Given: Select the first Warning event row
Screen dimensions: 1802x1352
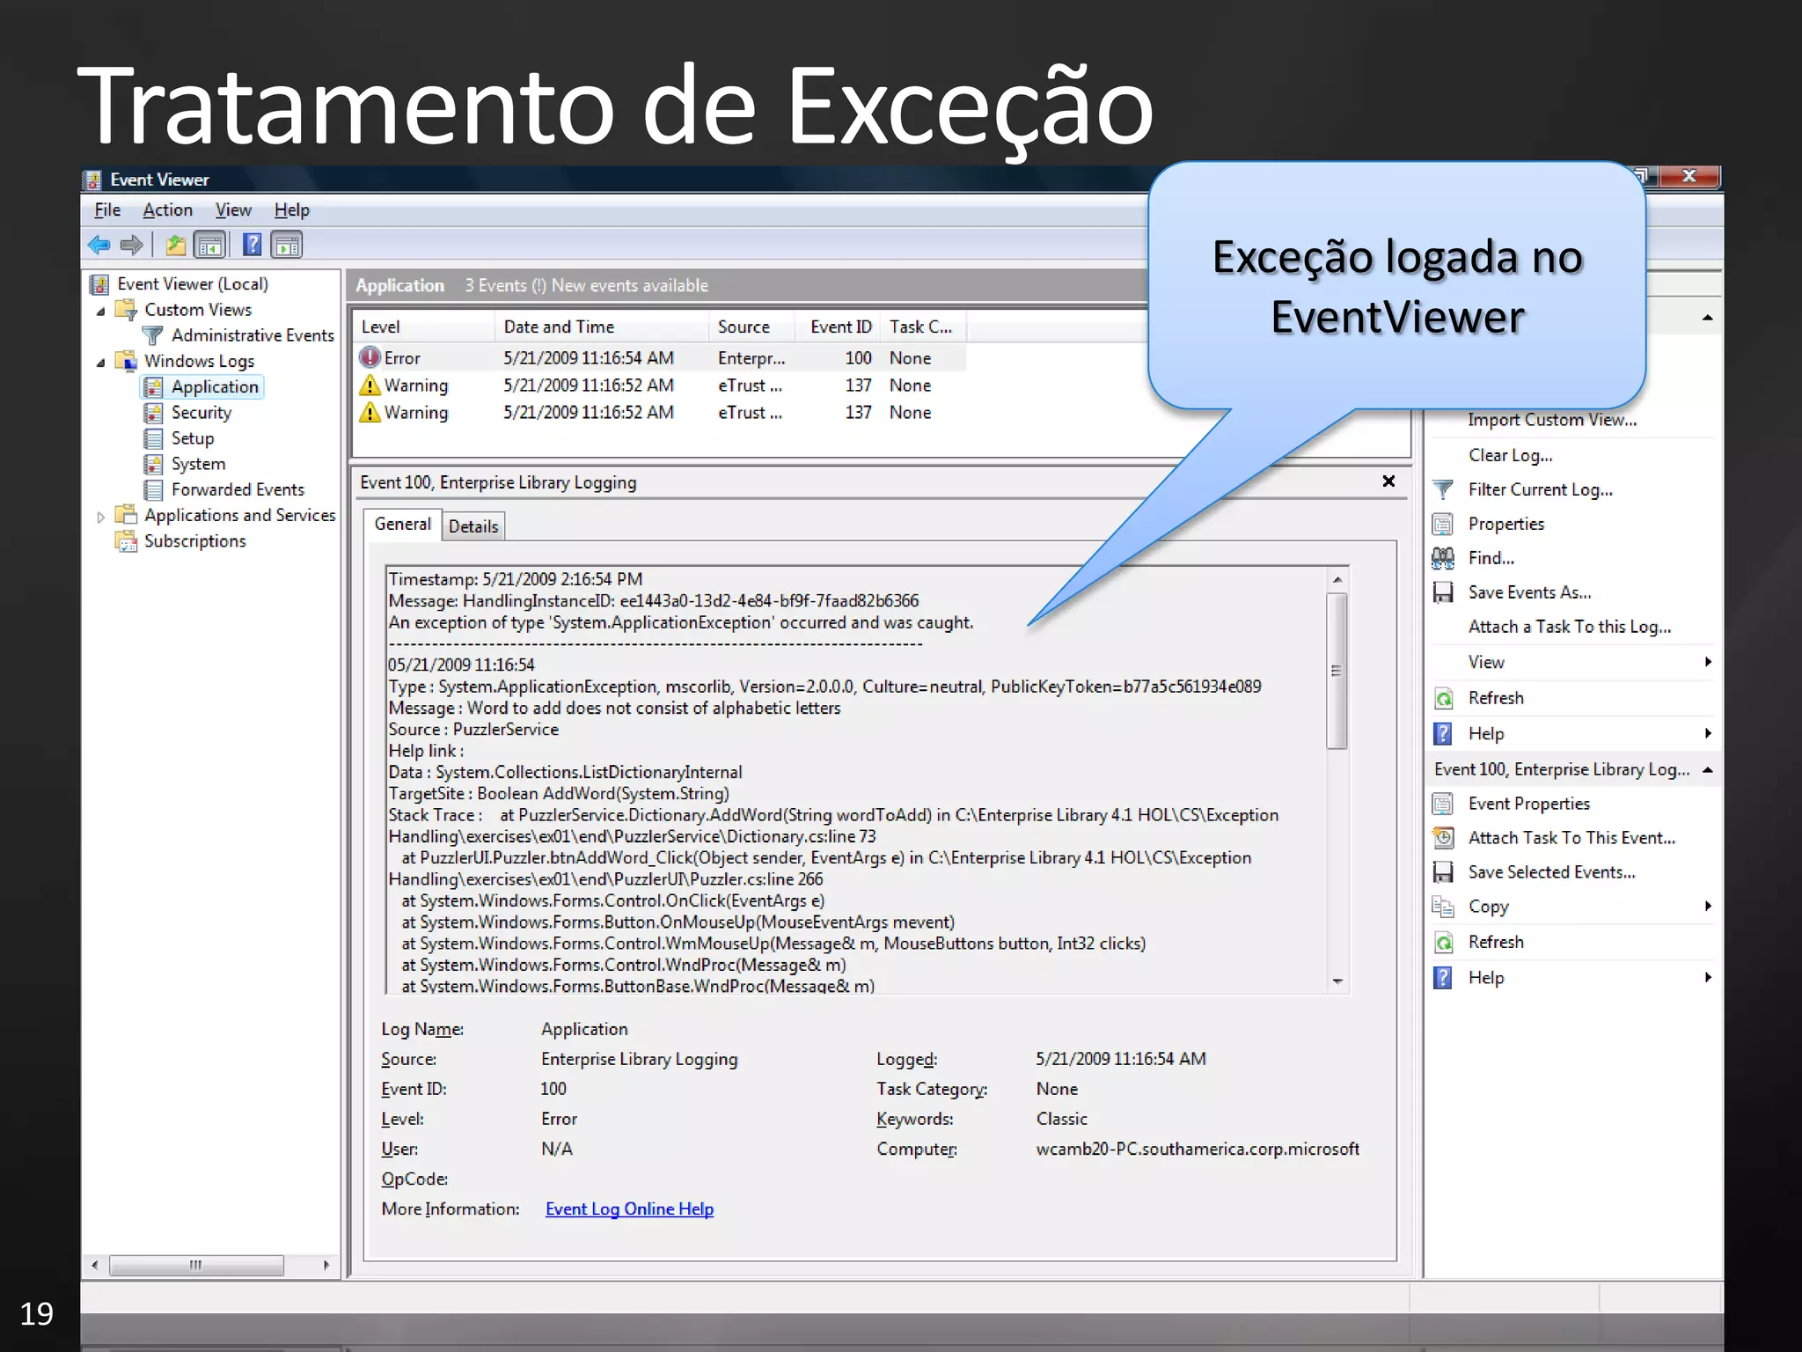Looking at the screenshot, I should [660, 386].
